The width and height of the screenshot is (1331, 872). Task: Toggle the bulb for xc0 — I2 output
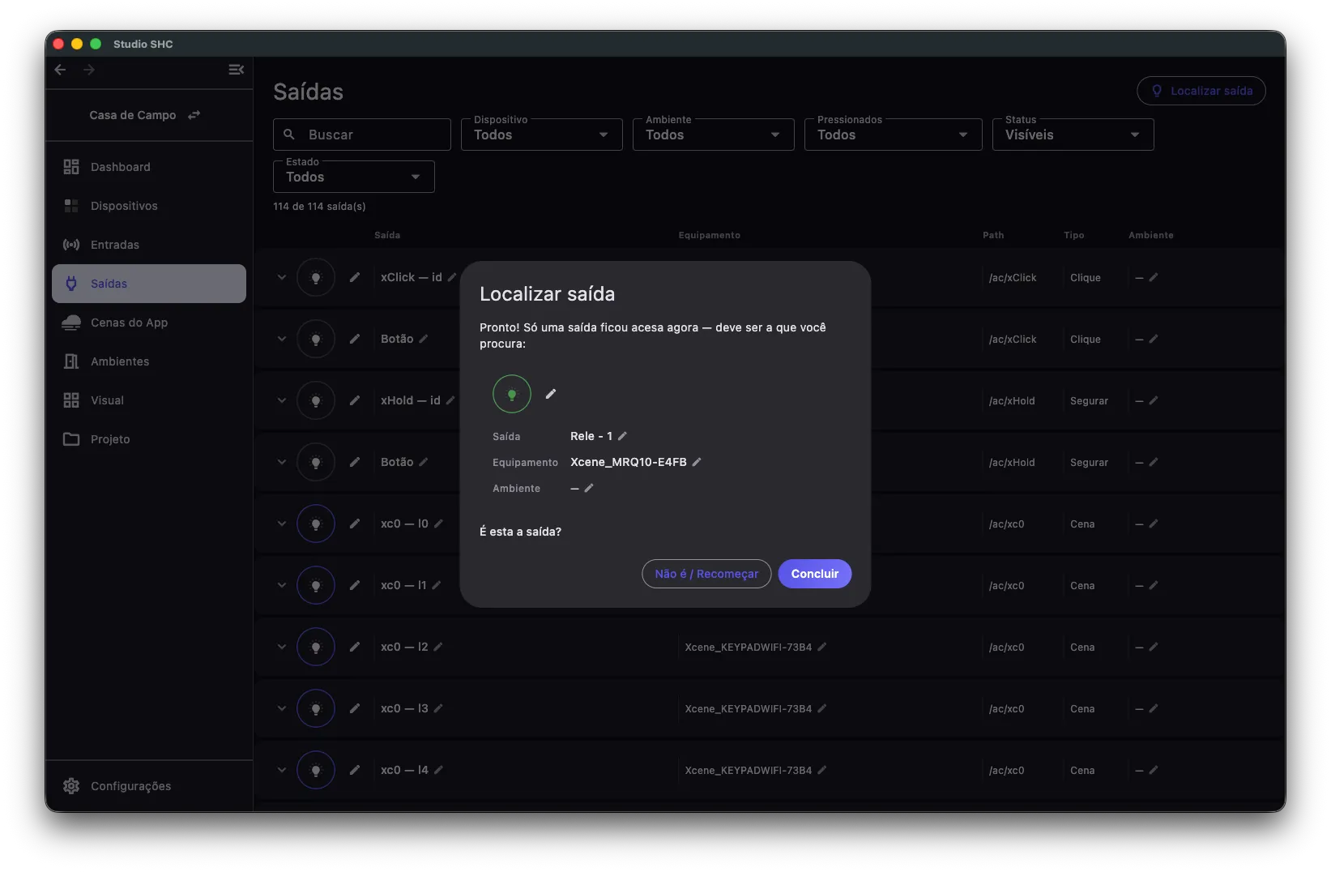(316, 647)
